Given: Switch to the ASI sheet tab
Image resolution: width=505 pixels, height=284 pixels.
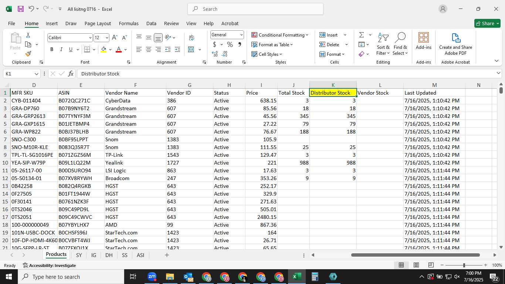Looking at the screenshot, I should [x=140, y=255].
